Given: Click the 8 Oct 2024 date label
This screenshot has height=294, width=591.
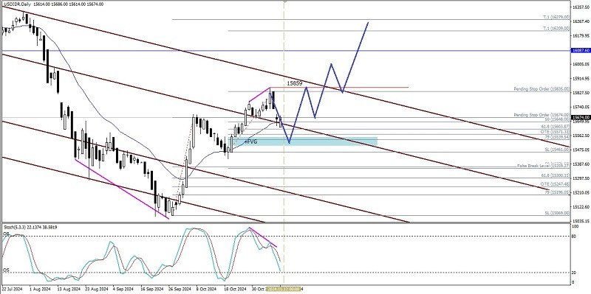Looking at the screenshot, I should 206,289.
